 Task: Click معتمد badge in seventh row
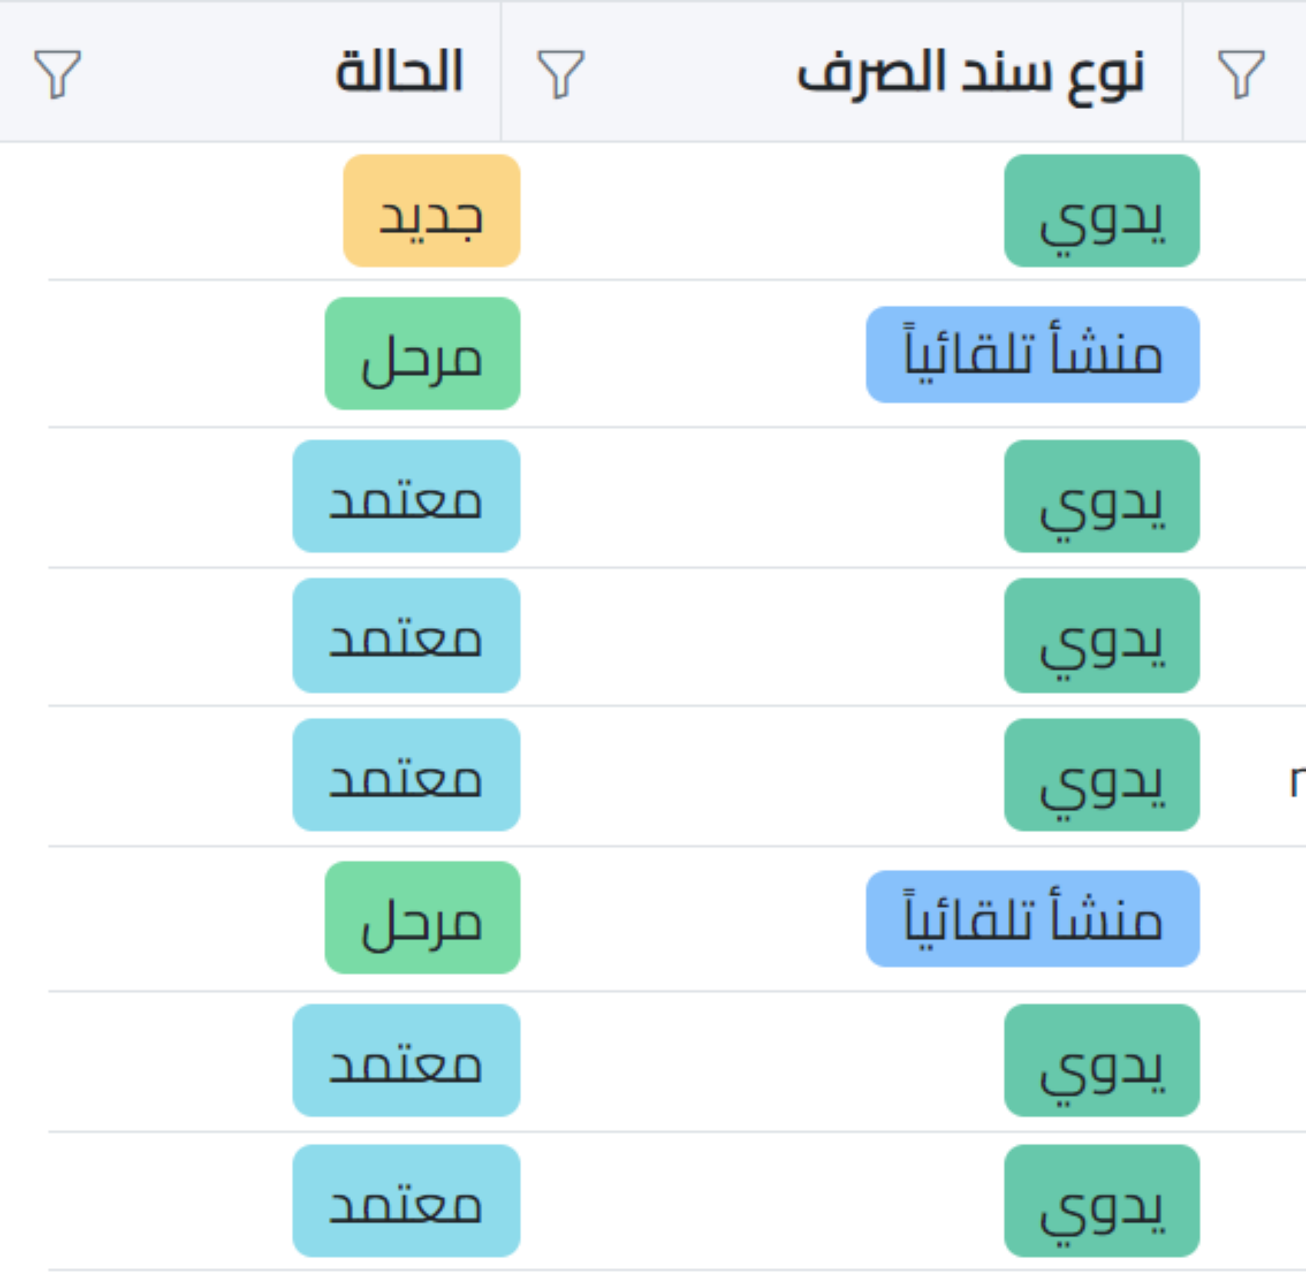click(406, 1060)
